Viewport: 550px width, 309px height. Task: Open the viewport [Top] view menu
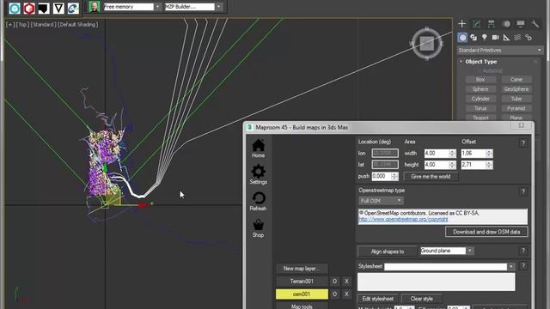click(22, 25)
